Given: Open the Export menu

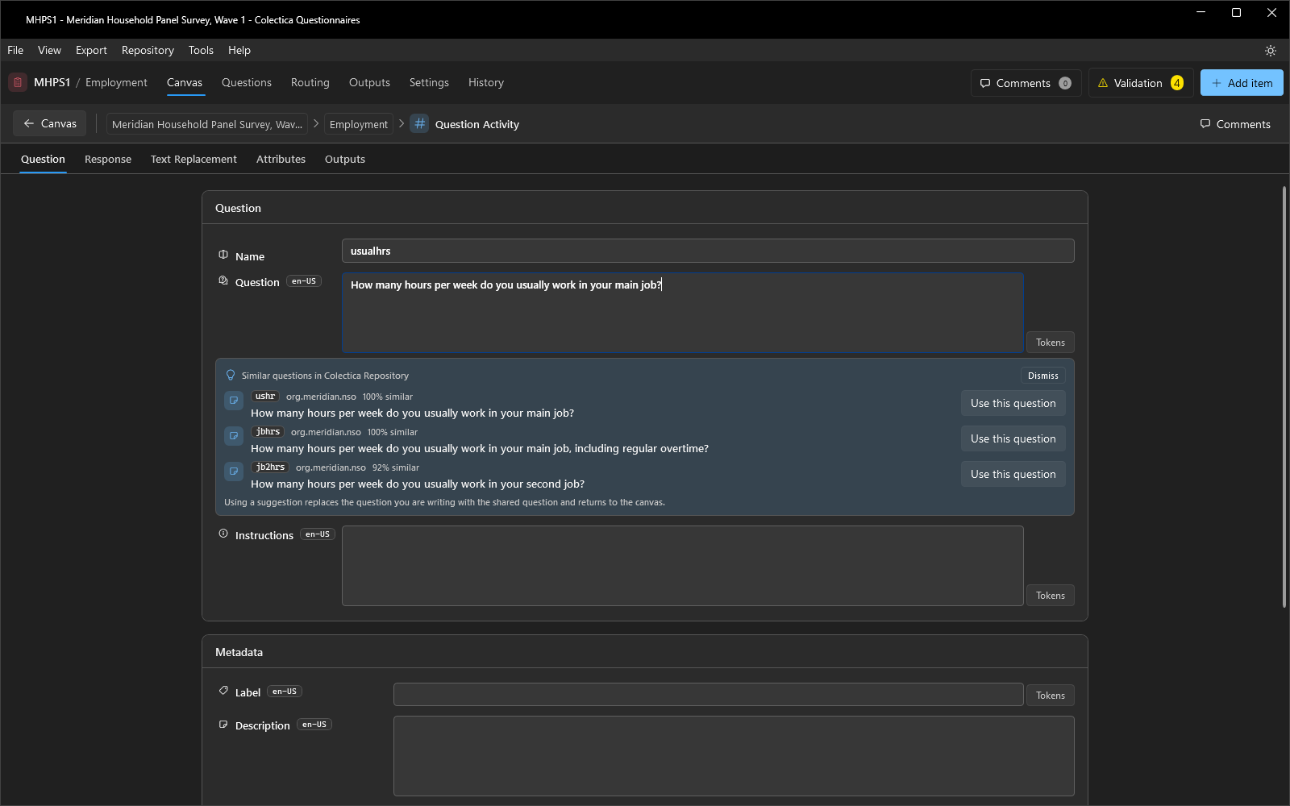Looking at the screenshot, I should [91, 50].
